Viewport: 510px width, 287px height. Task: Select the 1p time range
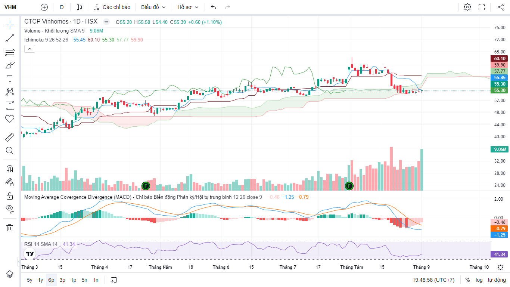74,280
